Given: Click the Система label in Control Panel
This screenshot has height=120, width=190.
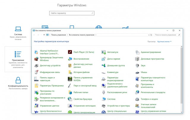Looking at the screenshot, I should pyautogui.click(x=111, y=99).
